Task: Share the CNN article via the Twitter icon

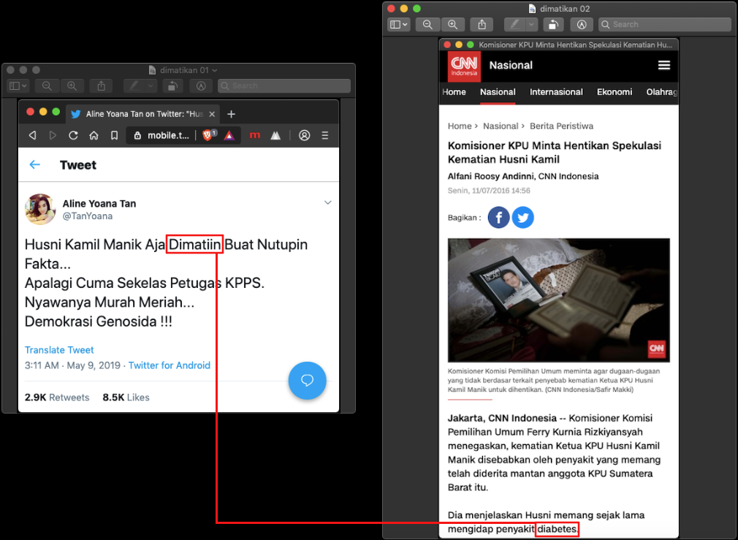Action: (523, 217)
